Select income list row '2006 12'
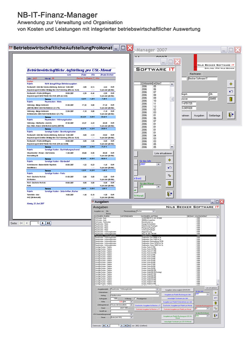 point(152,106)
